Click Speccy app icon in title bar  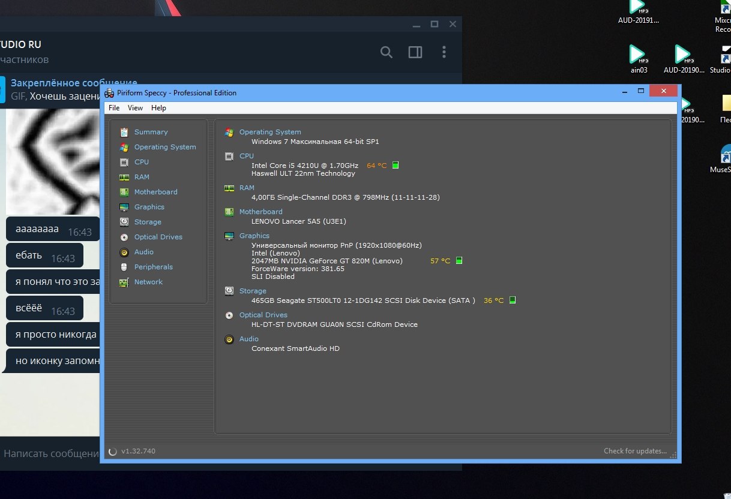coord(109,92)
